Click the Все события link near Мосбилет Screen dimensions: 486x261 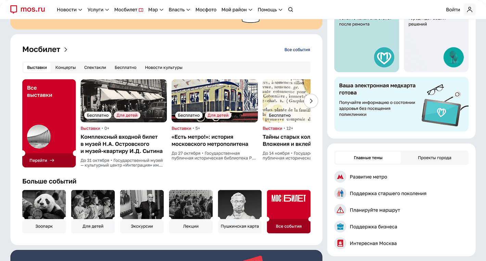297,50
